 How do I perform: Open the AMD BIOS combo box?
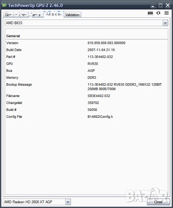click(x=86, y=23)
